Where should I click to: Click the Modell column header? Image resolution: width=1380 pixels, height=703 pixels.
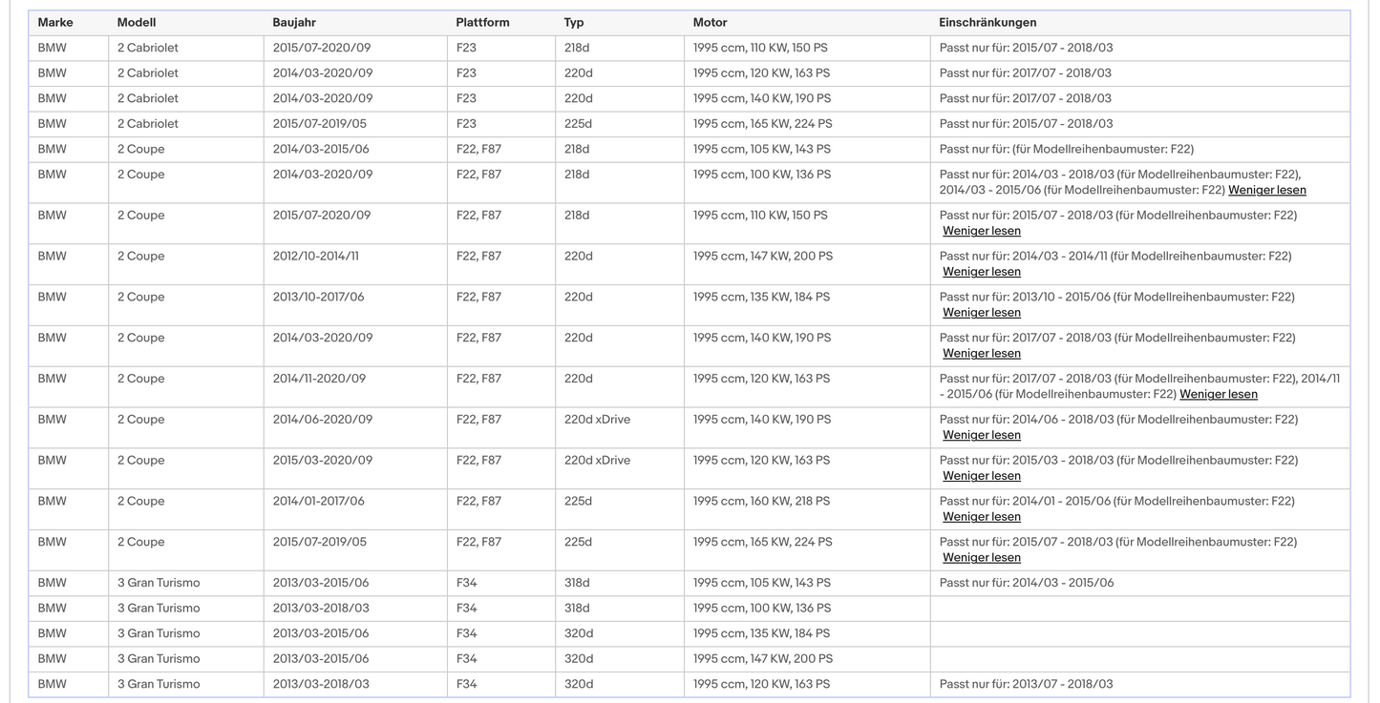(x=137, y=22)
